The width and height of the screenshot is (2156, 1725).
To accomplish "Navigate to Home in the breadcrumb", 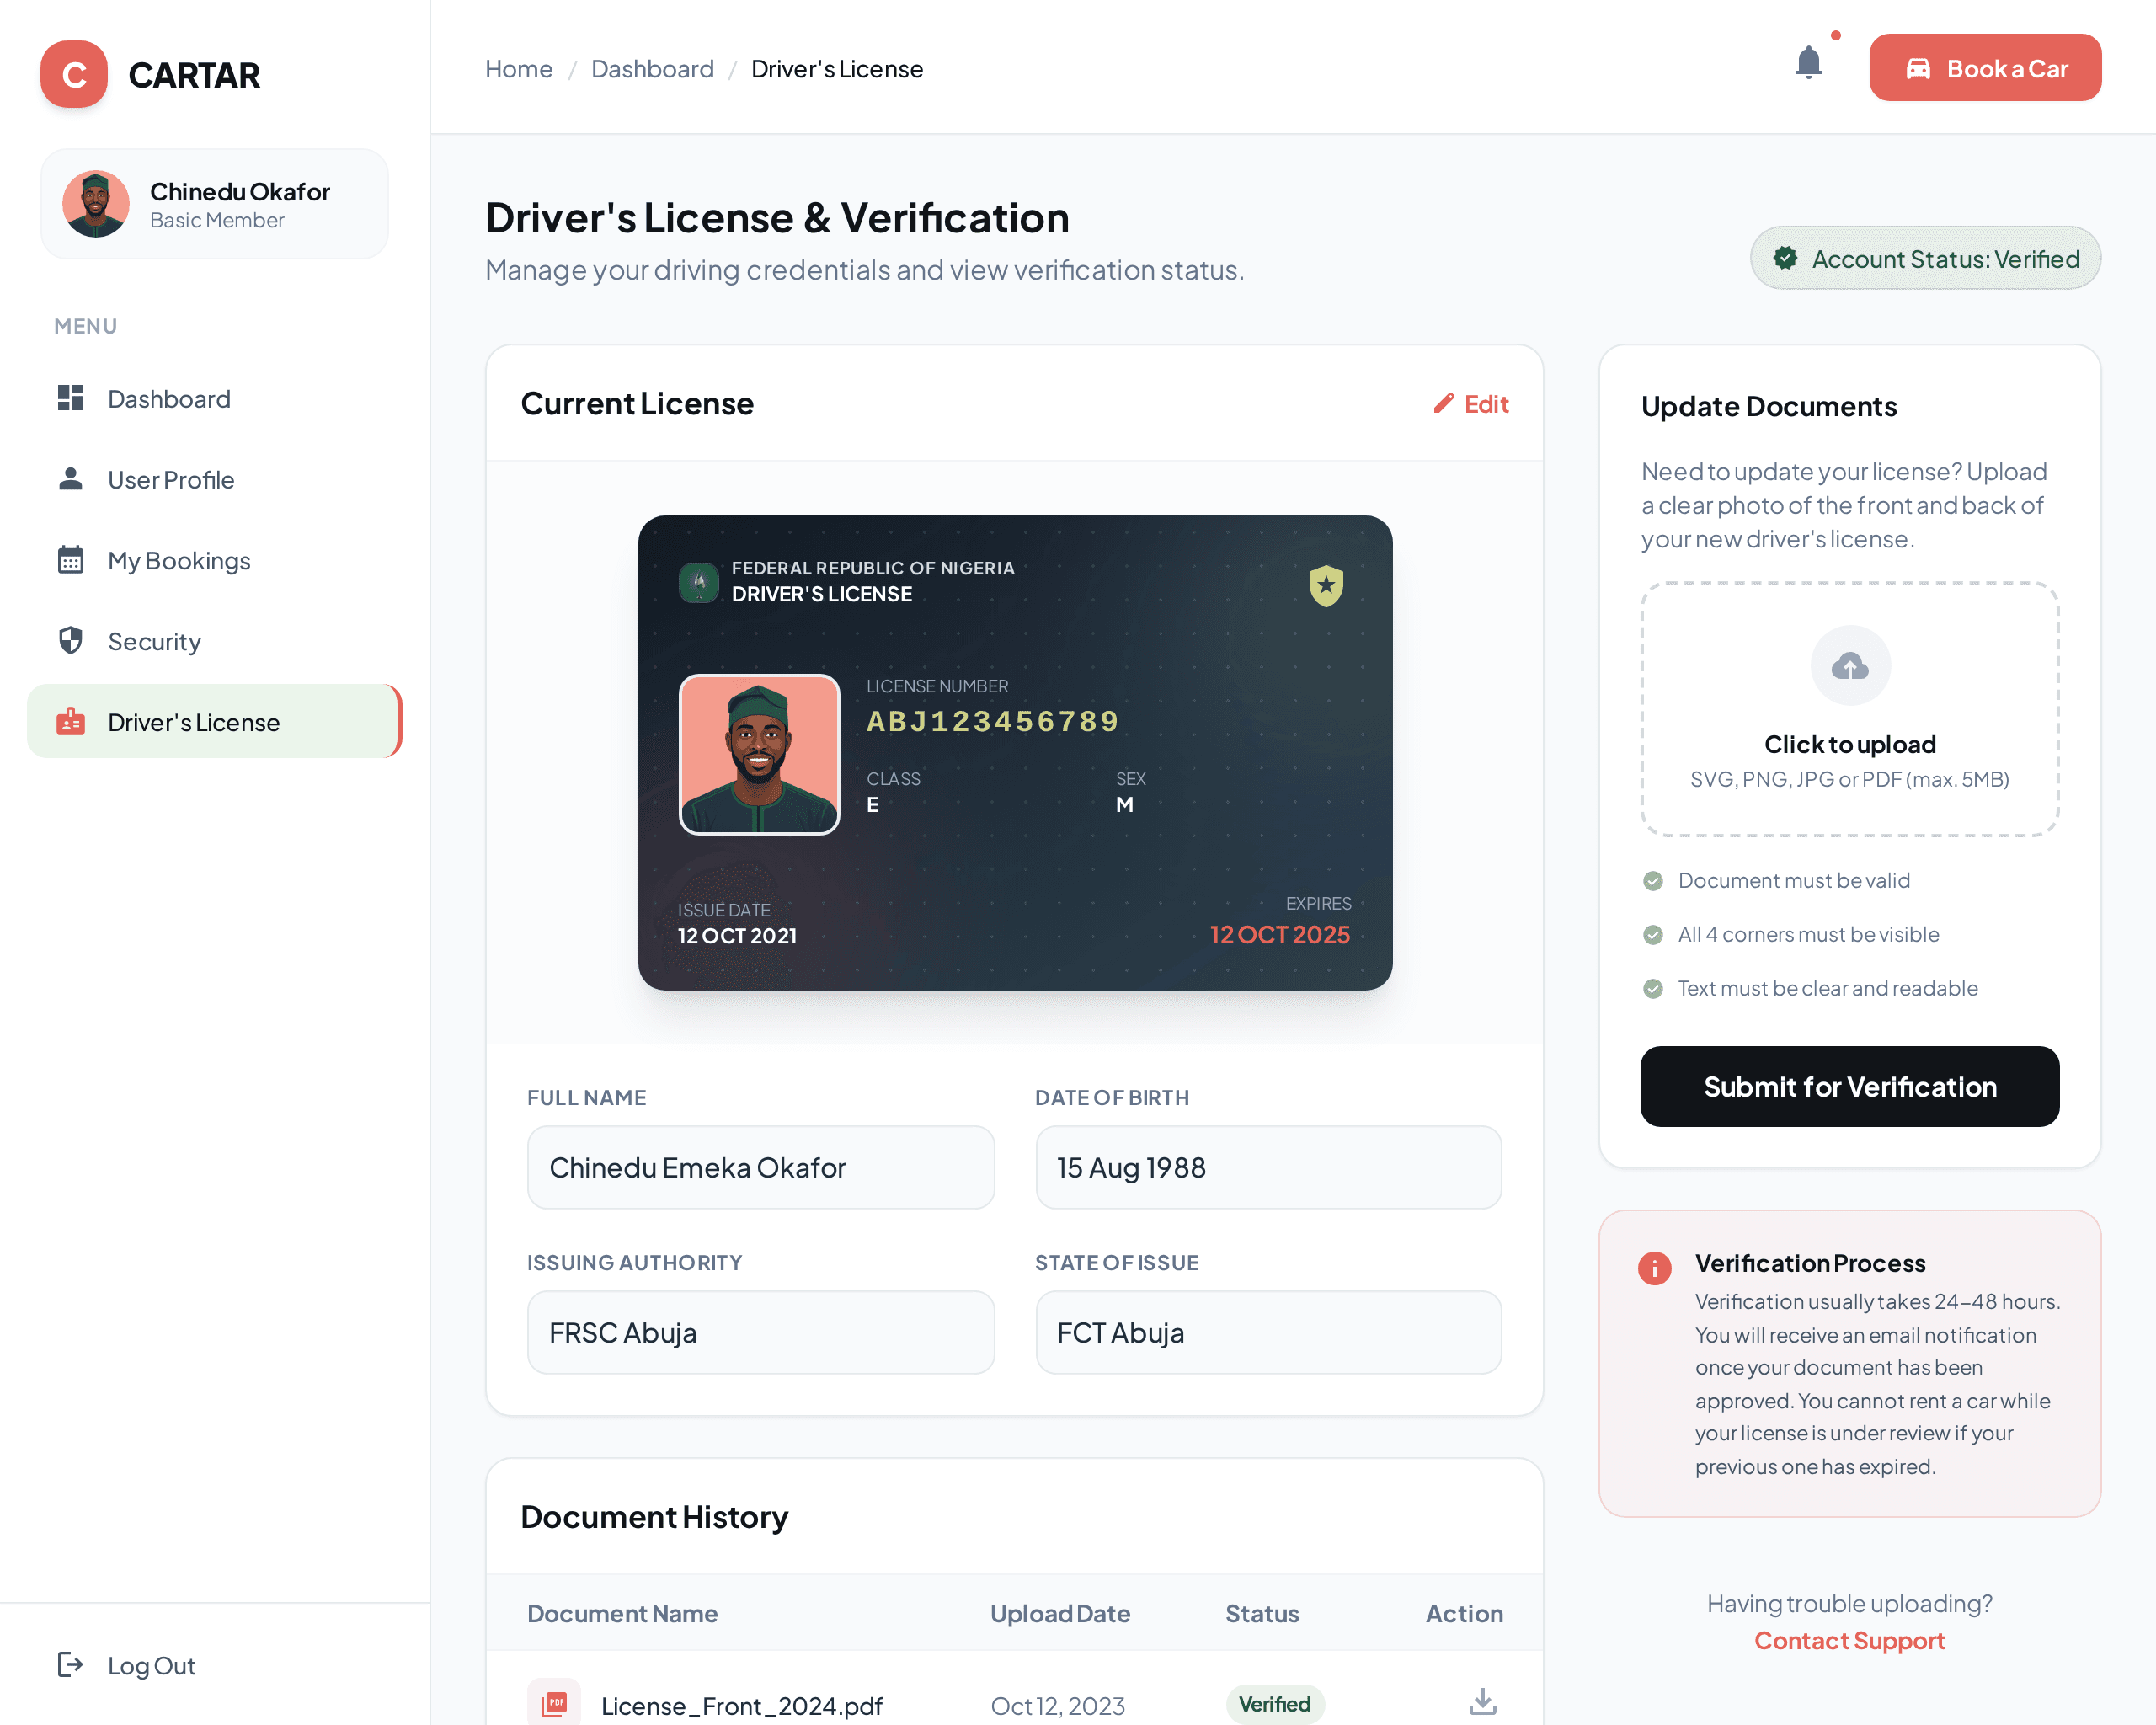I will 518,69.
